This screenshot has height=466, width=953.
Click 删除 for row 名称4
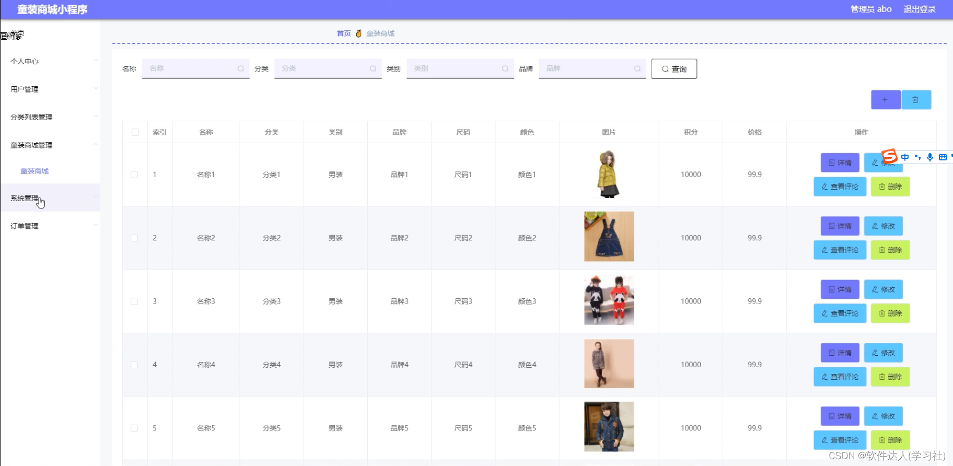click(890, 377)
